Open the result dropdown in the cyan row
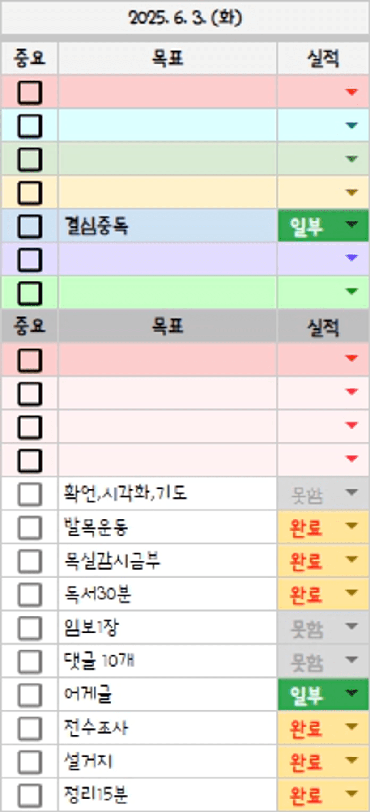 pyautogui.click(x=352, y=125)
